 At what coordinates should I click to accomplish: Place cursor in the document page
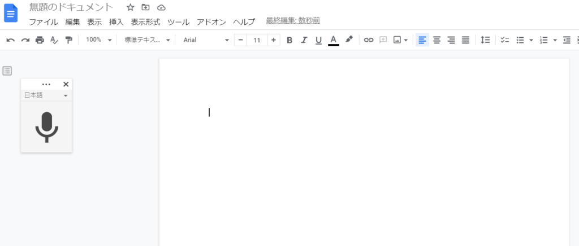click(x=364, y=152)
